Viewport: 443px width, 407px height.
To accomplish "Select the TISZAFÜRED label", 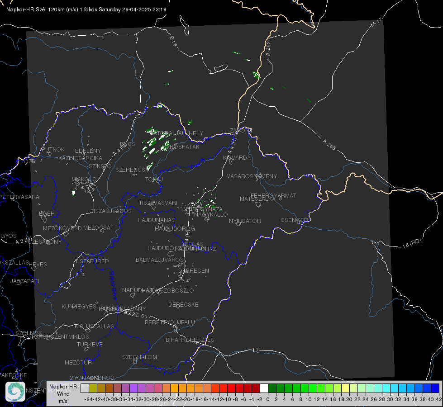I will (x=92, y=261).
